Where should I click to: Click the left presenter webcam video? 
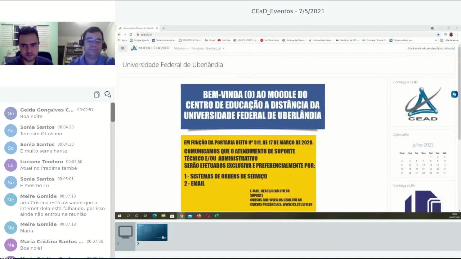coord(29,43)
